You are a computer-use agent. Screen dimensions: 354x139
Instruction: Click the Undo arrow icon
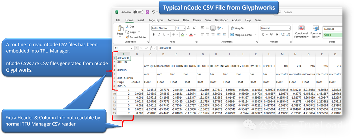153,12
